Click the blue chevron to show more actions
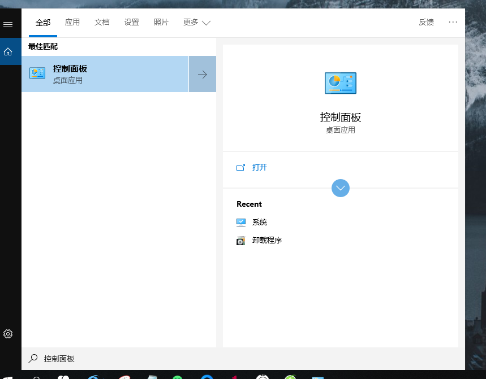 tap(340, 188)
